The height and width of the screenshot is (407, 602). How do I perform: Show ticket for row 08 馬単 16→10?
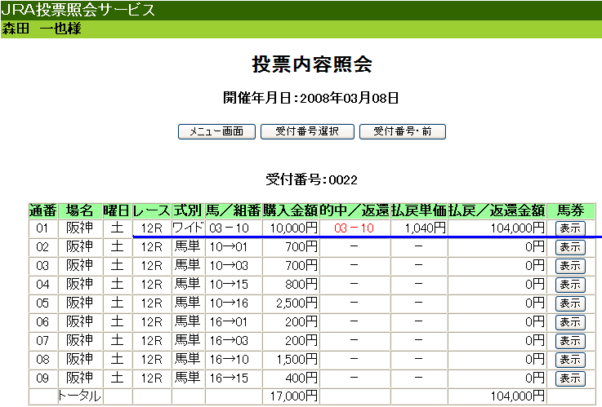pos(570,360)
